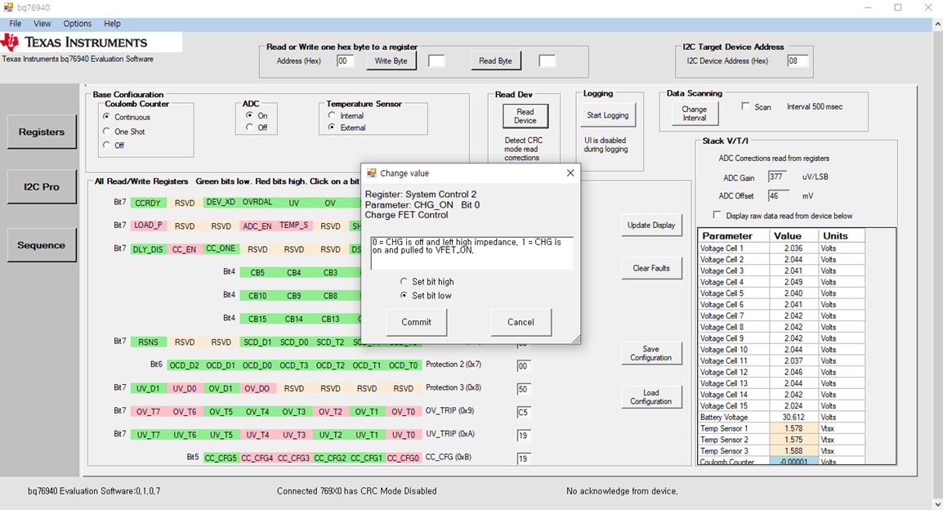Image resolution: width=943 pixels, height=510 pixels.
Task: Enable the Scan checkbox
Action: click(746, 106)
